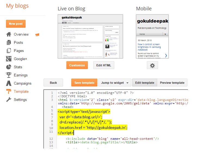Viewport: 210px width, 161px height.
Task: Click the Mobile heading text
Action: click(144, 9)
